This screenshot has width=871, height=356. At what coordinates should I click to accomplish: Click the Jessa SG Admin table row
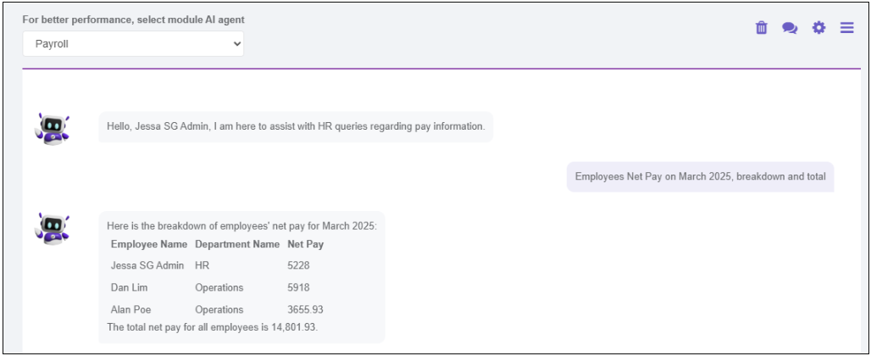(217, 265)
